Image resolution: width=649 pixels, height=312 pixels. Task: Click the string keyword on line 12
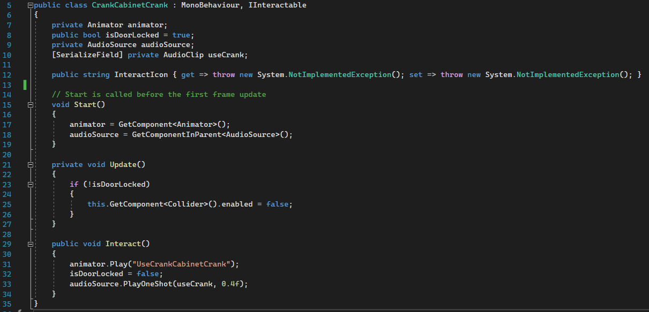[96, 75]
